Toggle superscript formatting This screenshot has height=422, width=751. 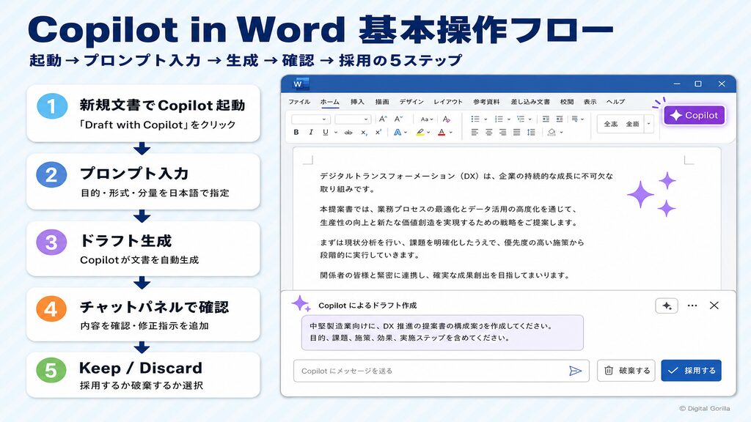pos(378,132)
